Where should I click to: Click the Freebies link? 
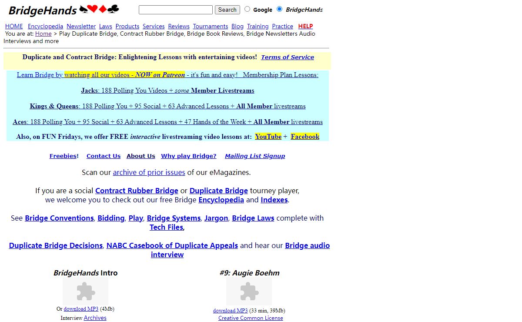click(63, 156)
